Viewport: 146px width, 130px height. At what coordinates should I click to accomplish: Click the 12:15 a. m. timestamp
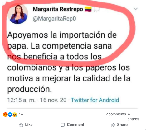click(x=21, y=100)
